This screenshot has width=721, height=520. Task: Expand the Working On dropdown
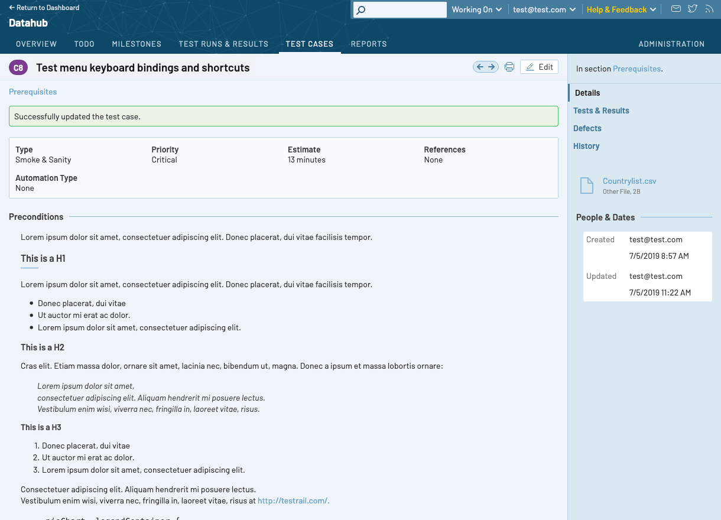tap(476, 9)
